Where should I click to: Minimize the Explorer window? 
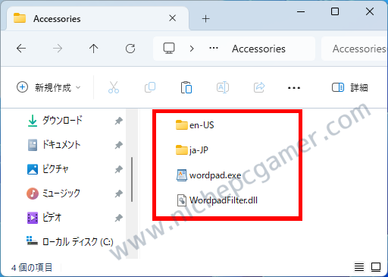pos(301,11)
